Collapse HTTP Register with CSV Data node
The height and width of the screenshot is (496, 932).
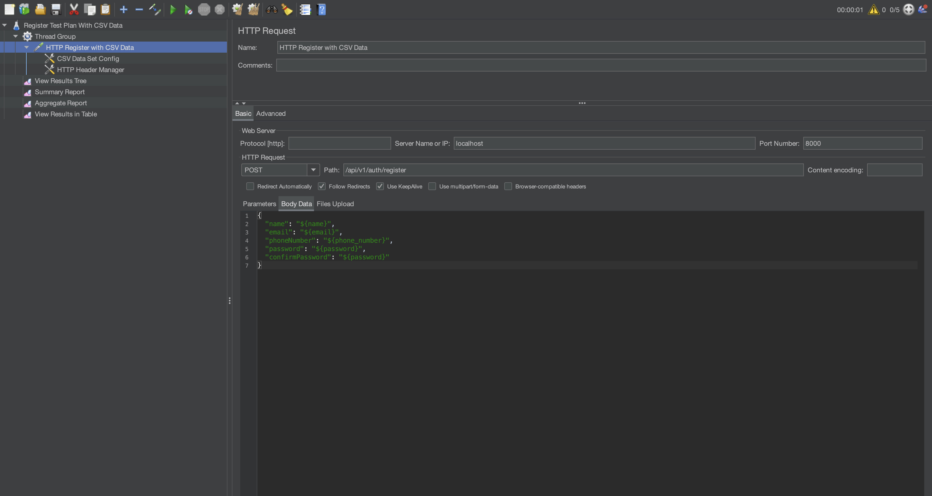coord(27,47)
